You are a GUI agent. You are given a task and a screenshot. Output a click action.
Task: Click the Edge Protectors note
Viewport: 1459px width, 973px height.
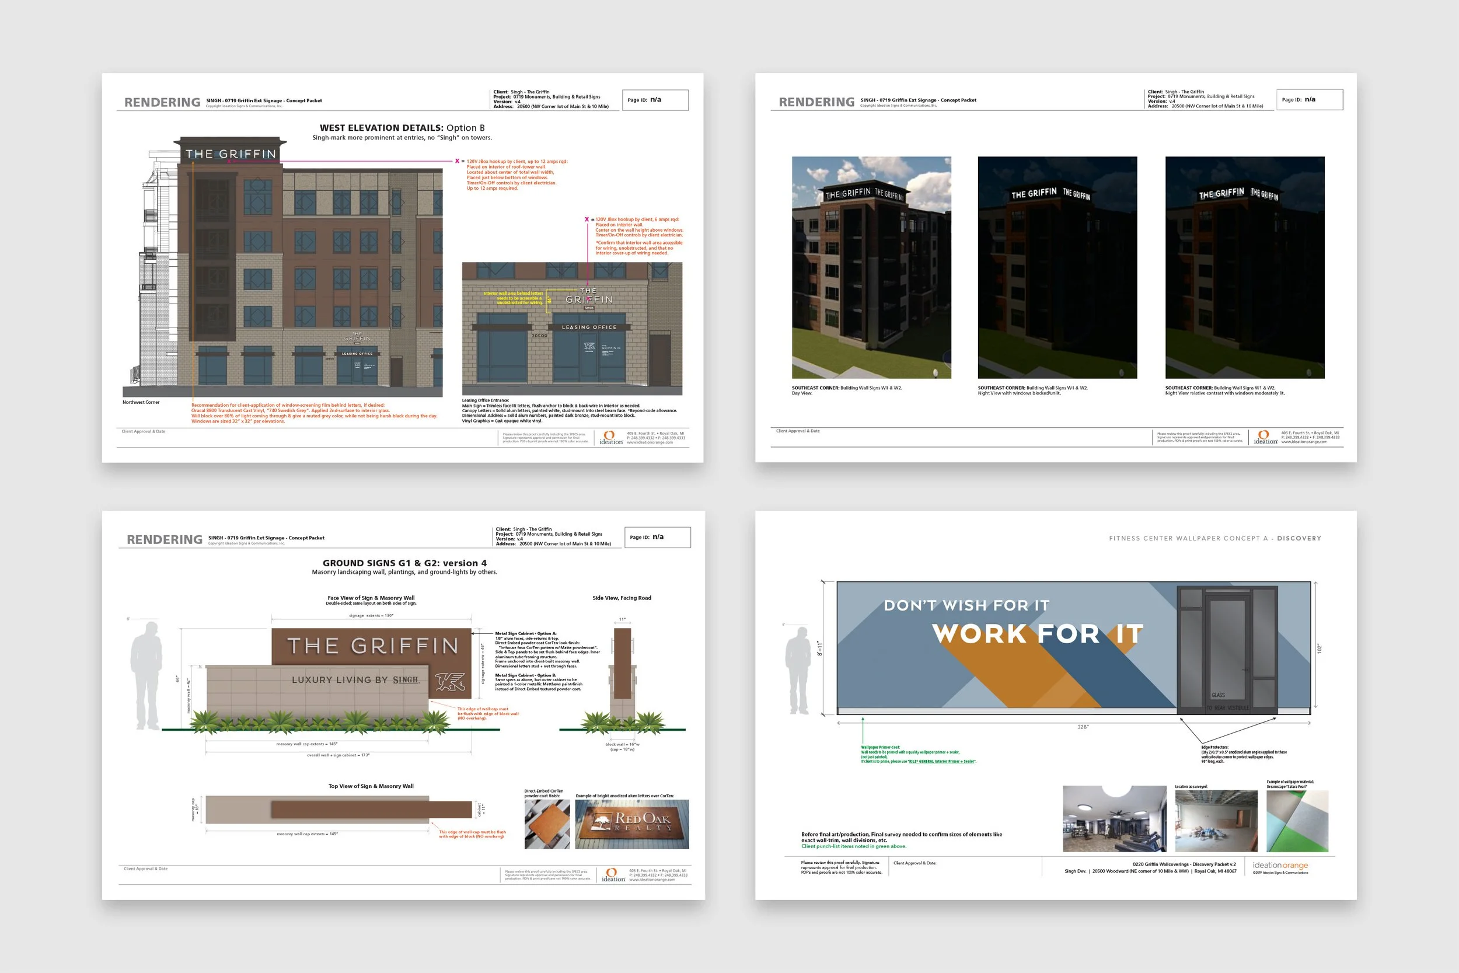click(x=1244, y=755)
